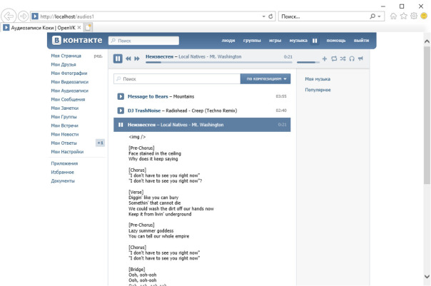Click the smiley feedback icon
431x286 pixels.
pos(424,16)
